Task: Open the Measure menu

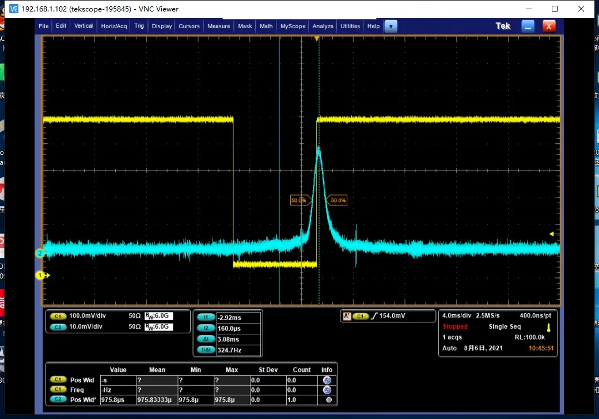Action: (219, 26)
